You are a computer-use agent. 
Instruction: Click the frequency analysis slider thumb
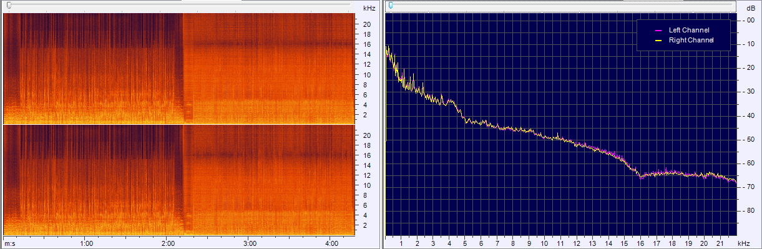coord(391,6)
